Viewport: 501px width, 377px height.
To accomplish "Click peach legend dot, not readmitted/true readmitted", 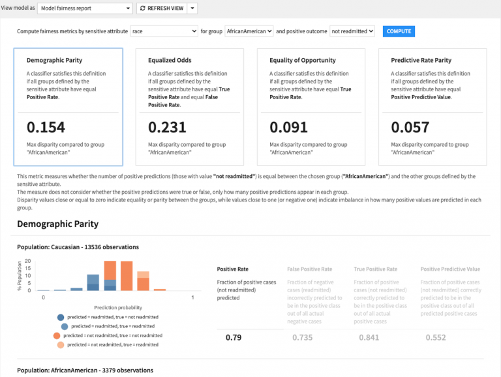I will [x=61, y=345].
